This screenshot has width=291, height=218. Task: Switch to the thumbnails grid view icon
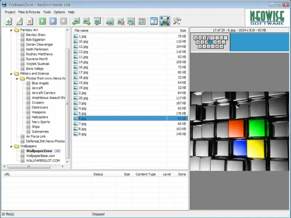(x=141, y=21)
